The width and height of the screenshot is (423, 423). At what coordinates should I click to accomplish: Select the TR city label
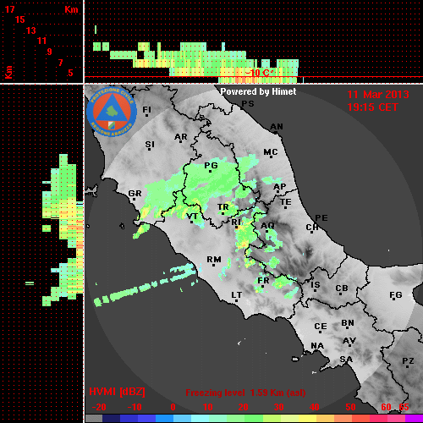click(x=223, y=207)
